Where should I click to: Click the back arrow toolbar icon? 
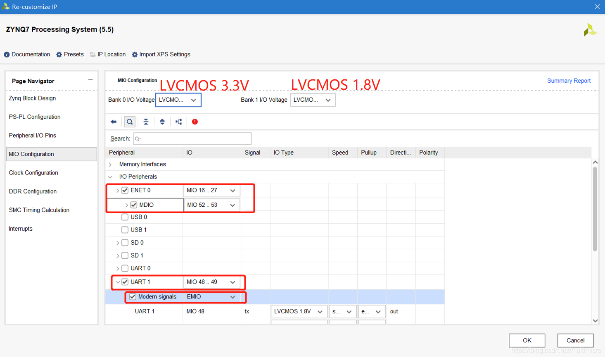(114, 122)
